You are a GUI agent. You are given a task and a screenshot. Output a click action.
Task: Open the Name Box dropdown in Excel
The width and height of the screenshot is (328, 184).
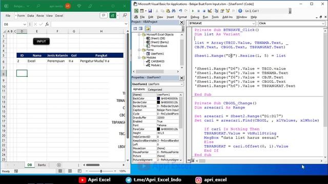click(x=25, y=25)
